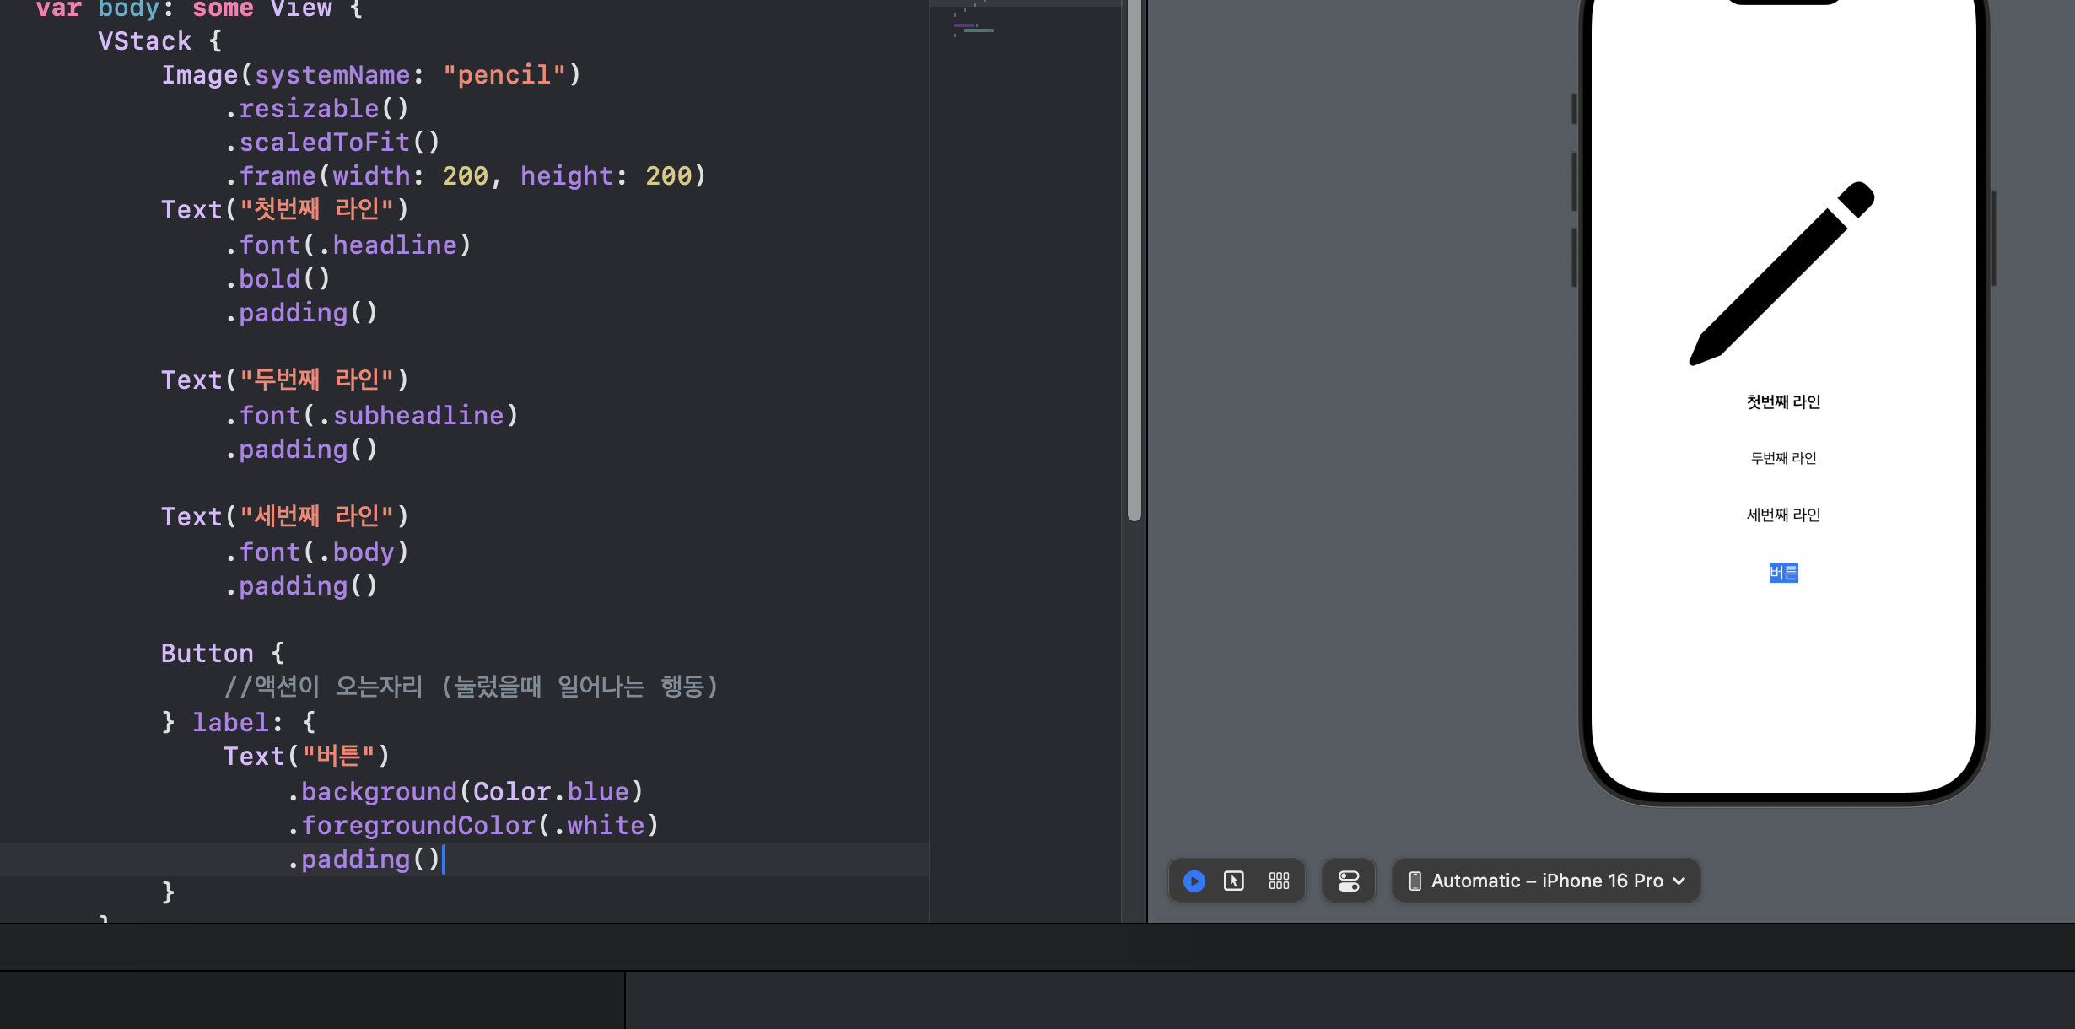Click the label: closure keyword
Viewport: 2075px width, 1029px height.
point(229,722)
